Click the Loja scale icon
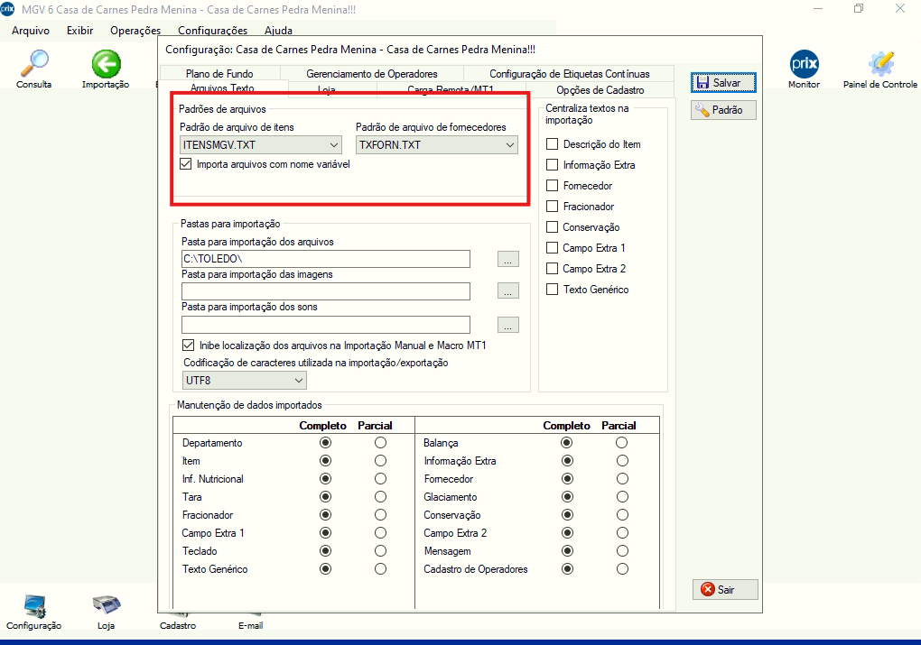 click(x=106, y=606)
